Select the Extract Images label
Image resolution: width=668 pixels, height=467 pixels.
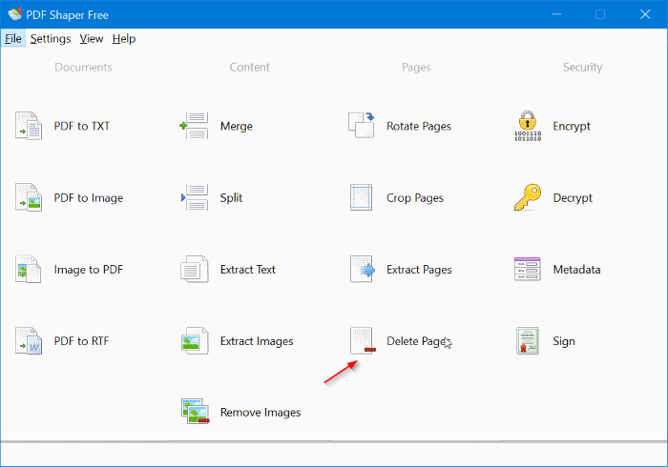[257, 341]
